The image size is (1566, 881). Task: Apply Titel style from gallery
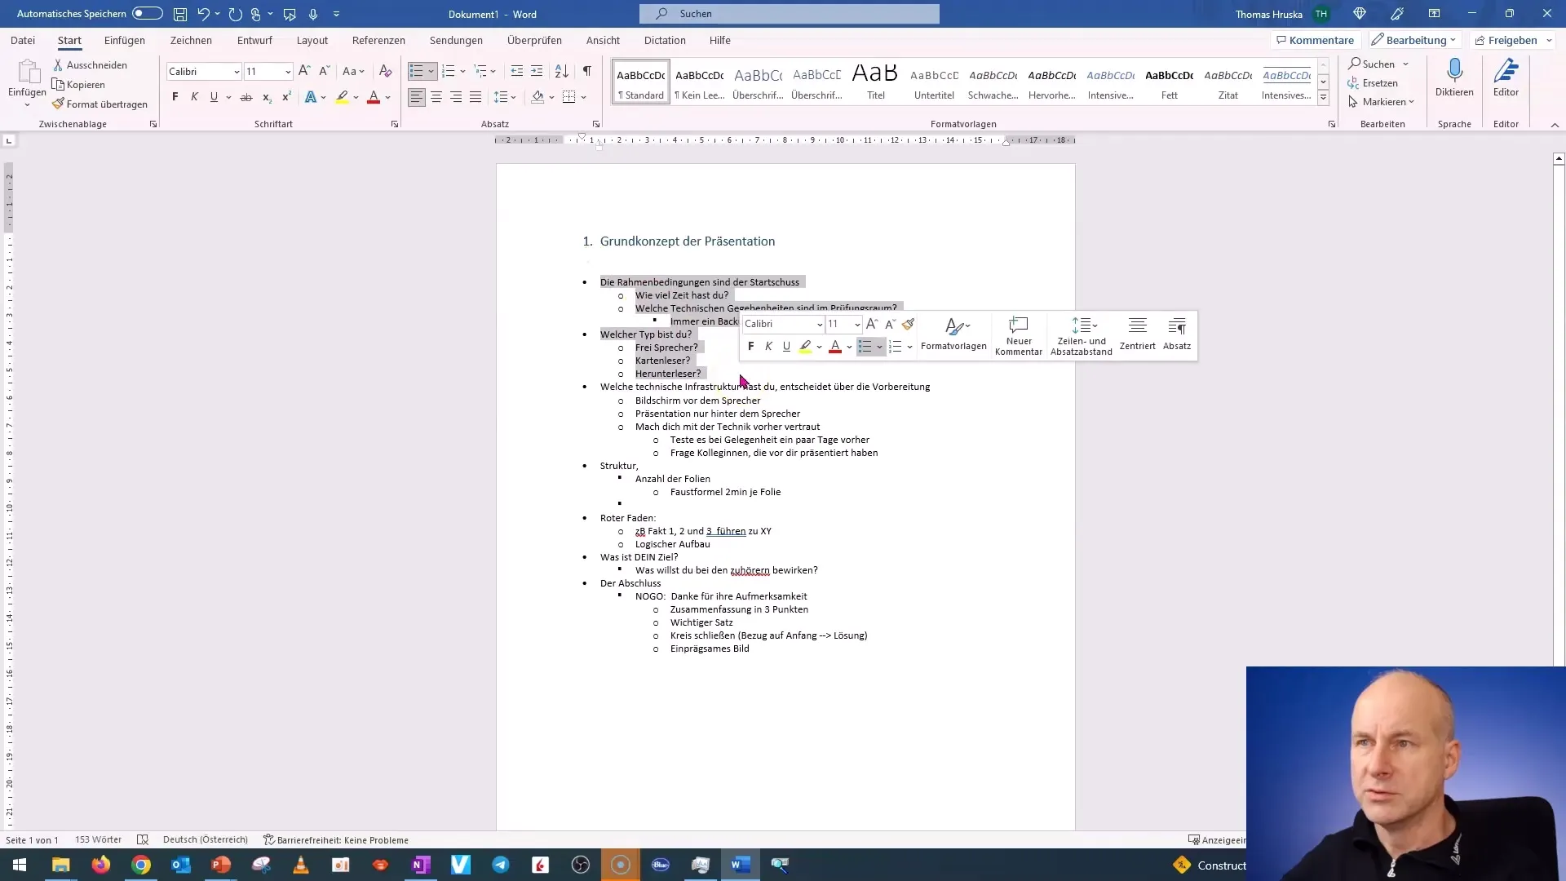(875, 81)
